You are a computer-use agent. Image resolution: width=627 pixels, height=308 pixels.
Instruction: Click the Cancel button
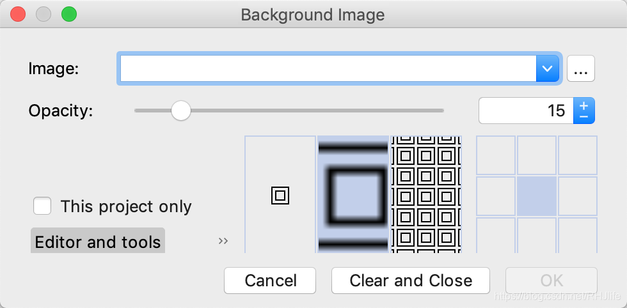(x=270, y=281)
